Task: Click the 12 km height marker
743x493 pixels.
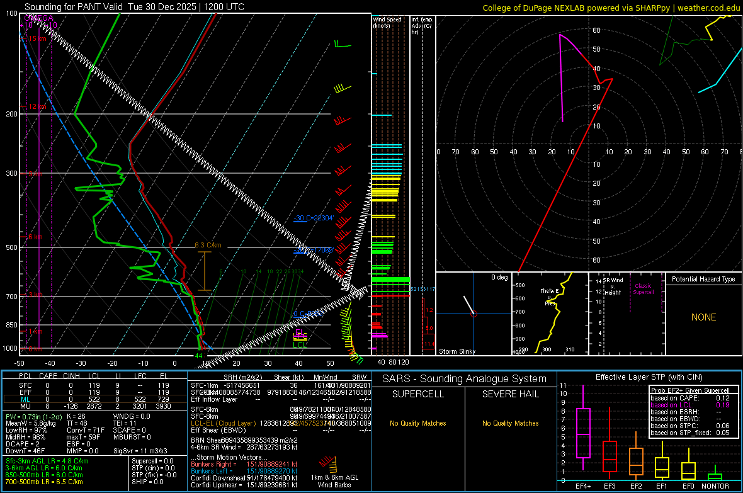Action: point(38,106)
